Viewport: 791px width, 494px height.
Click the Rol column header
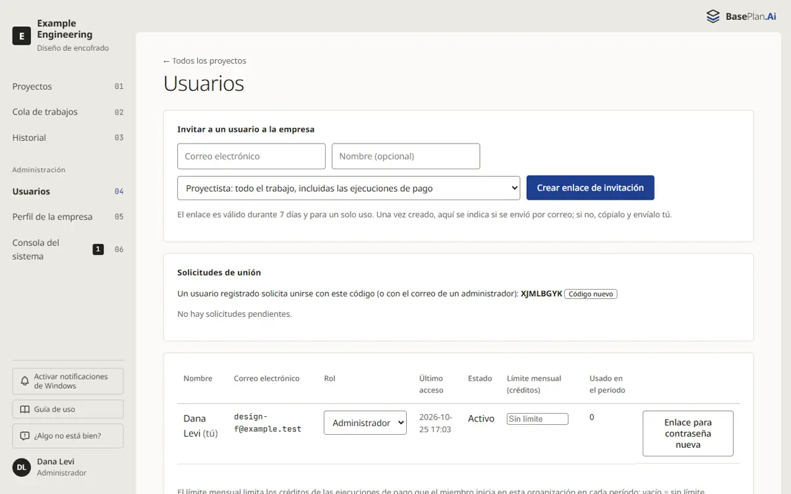[x=330, y=378]
